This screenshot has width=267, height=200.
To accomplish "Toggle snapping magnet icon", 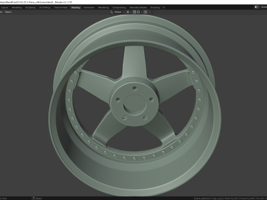I will coord(135,12).
